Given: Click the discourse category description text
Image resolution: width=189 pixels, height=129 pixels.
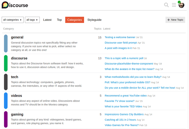Looking at the screenshot, I should tap(47, 65).
